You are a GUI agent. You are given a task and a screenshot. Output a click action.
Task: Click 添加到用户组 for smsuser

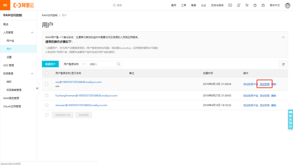(x=250, y=105)
